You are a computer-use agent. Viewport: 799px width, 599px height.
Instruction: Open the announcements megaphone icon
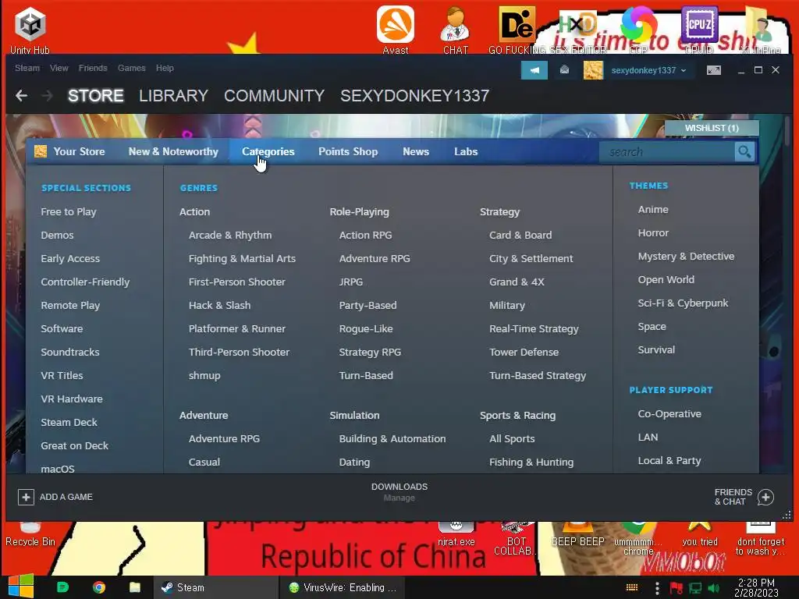534,70
